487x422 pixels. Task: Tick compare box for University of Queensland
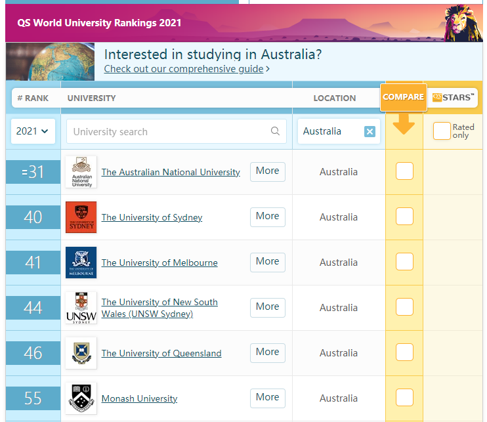pyautogui.click(x=404, y=352)
